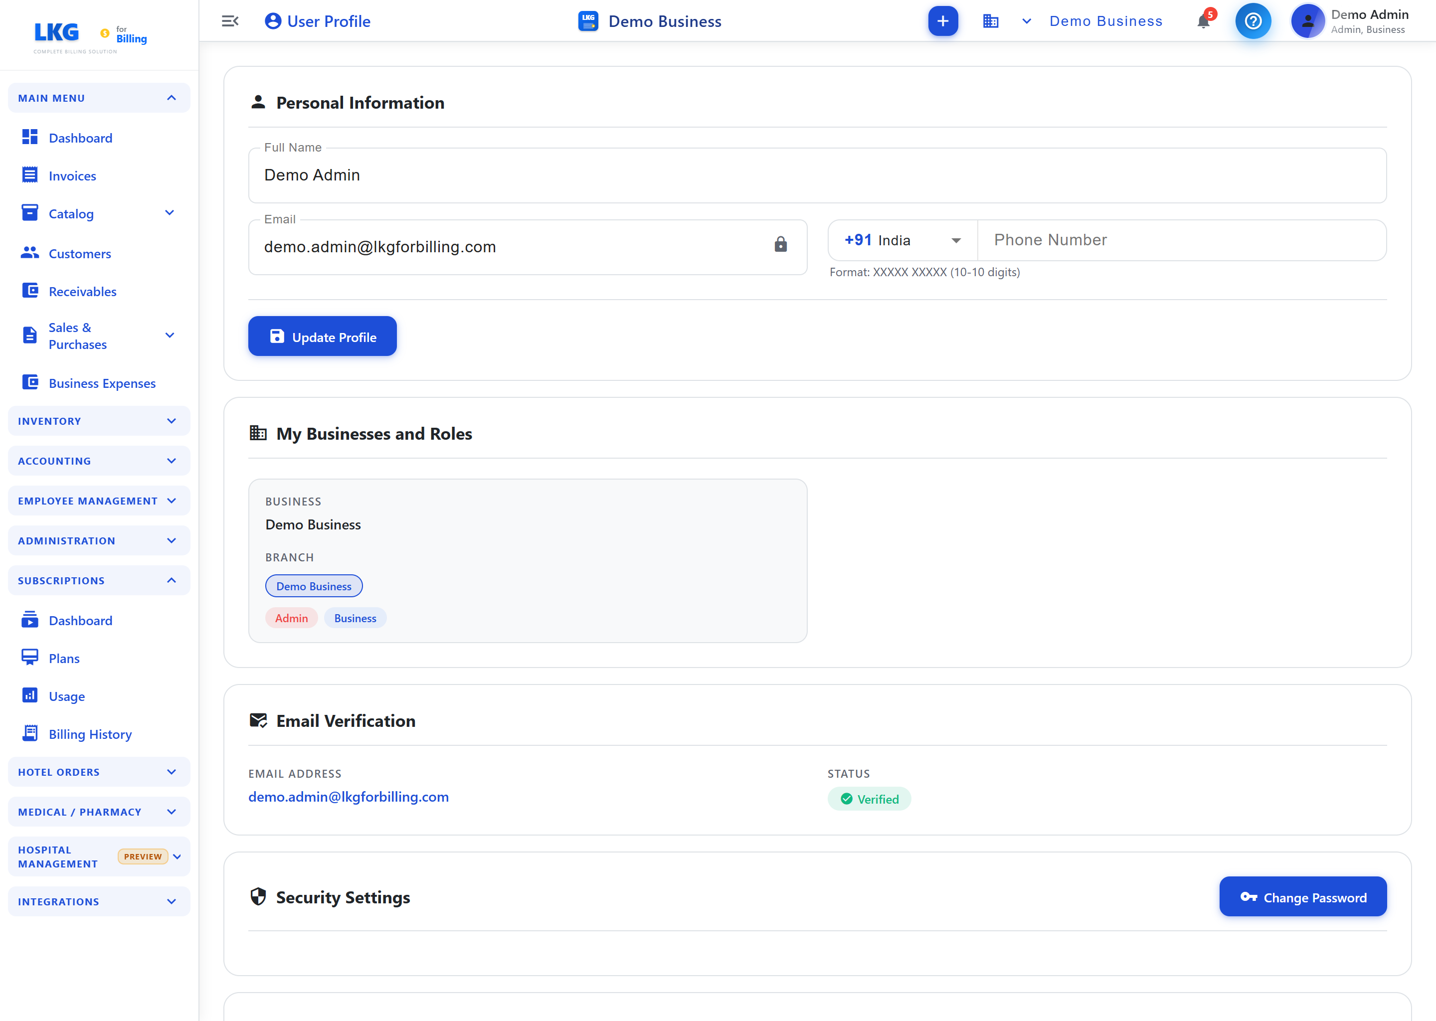Open Usage under Subscriptions
This screenshot has height=1021, width=1436.
99,696
